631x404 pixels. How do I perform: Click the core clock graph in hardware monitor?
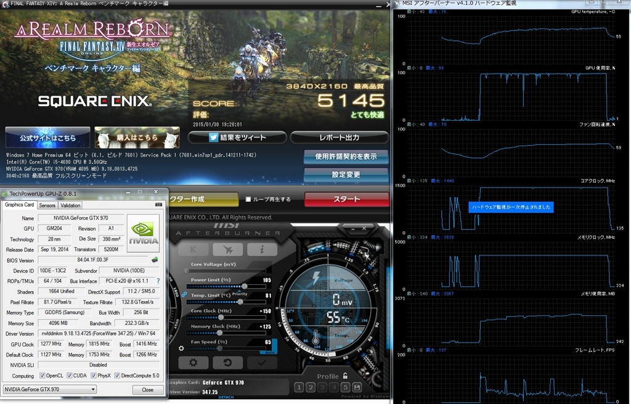[x=511, y=208]
